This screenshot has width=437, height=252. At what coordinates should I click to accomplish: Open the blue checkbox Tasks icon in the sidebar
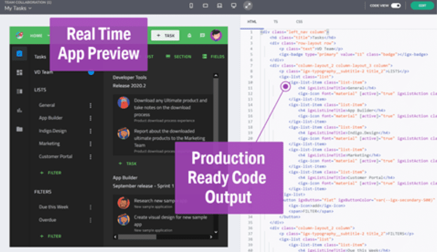point(19,53)
